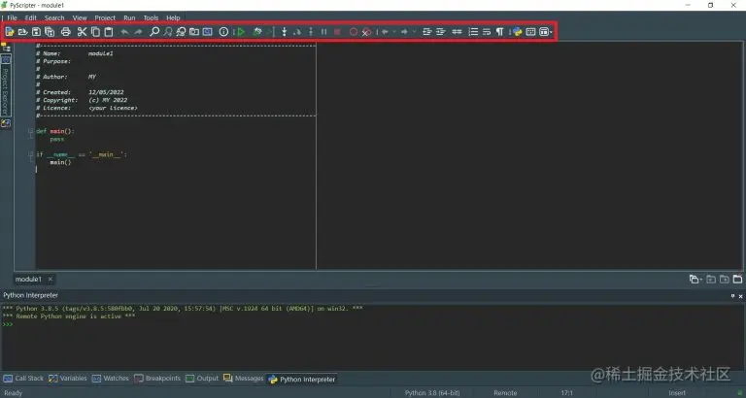Clear all breakpoints with crossed circle icon
746x398 pixels.
(x=366, y=32)
